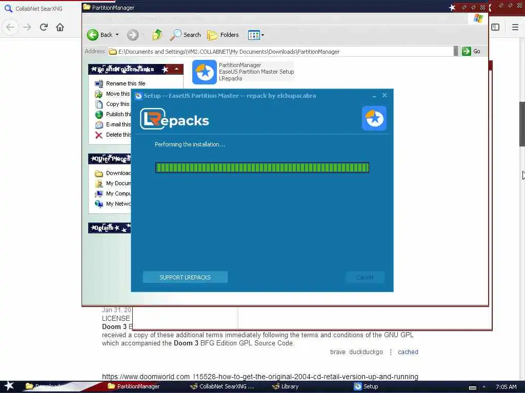Close the Setup installer window
The height and width of the screenshot is (393, 525).
385,96
